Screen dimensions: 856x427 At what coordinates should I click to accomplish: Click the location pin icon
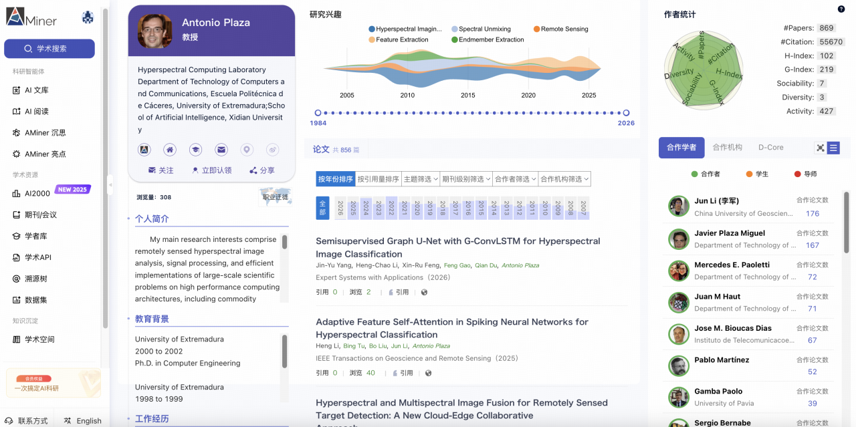(247, 150)
